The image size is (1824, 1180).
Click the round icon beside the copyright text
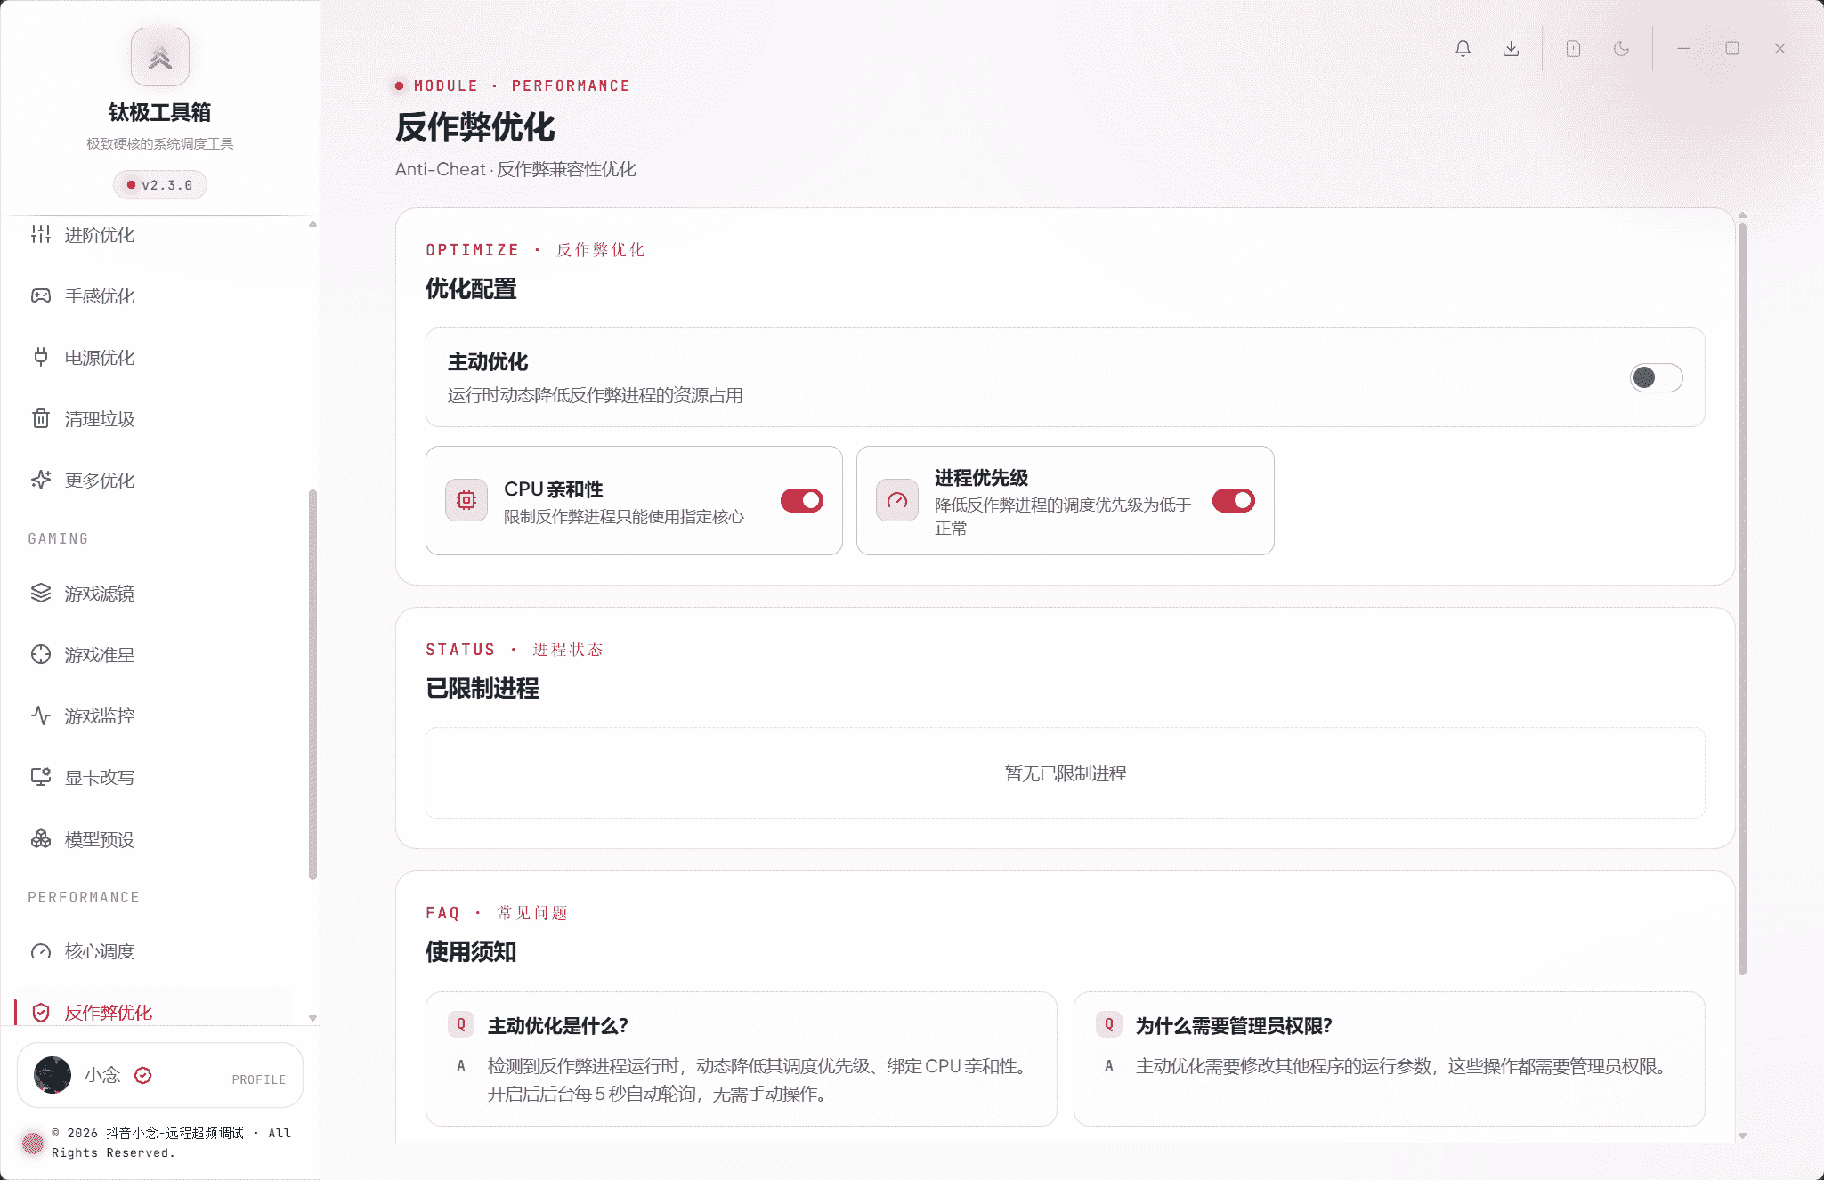pyautogui.click(x=33, y=1143)
